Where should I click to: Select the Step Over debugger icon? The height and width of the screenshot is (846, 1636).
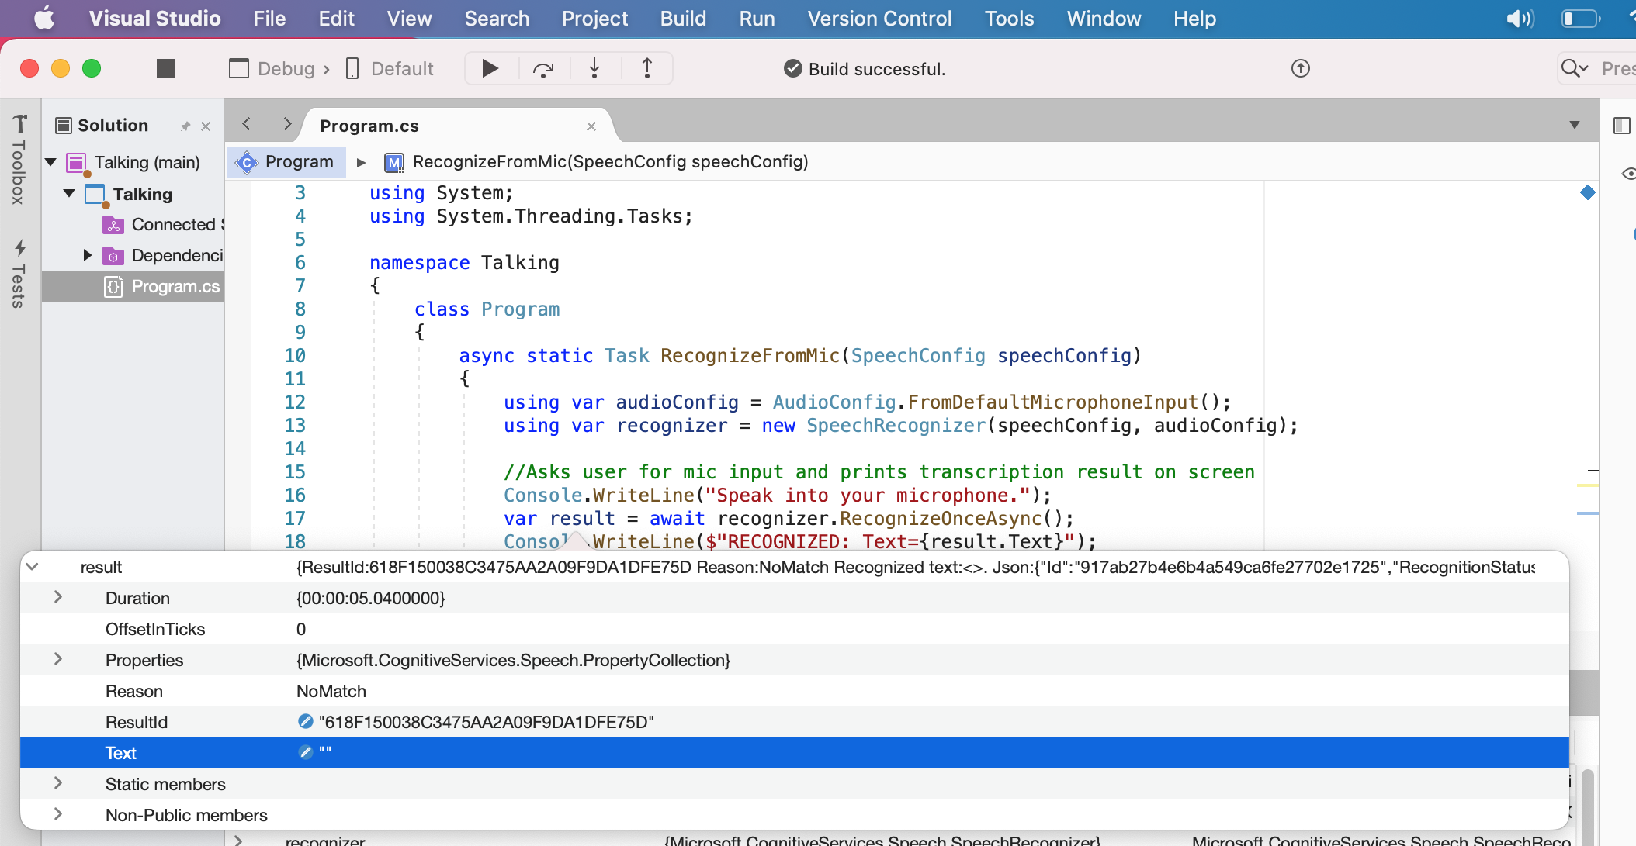[543, 68]
